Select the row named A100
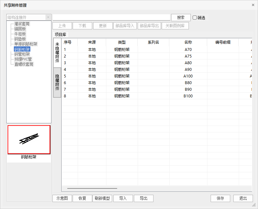The image size is (258, 209). (188, 76)
